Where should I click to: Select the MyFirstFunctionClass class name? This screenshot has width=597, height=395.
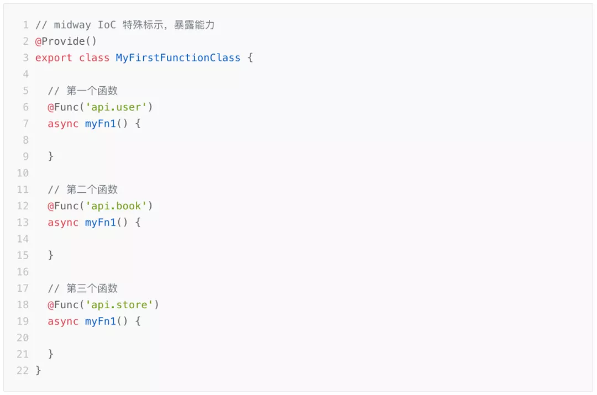click(x=178, y=57)
